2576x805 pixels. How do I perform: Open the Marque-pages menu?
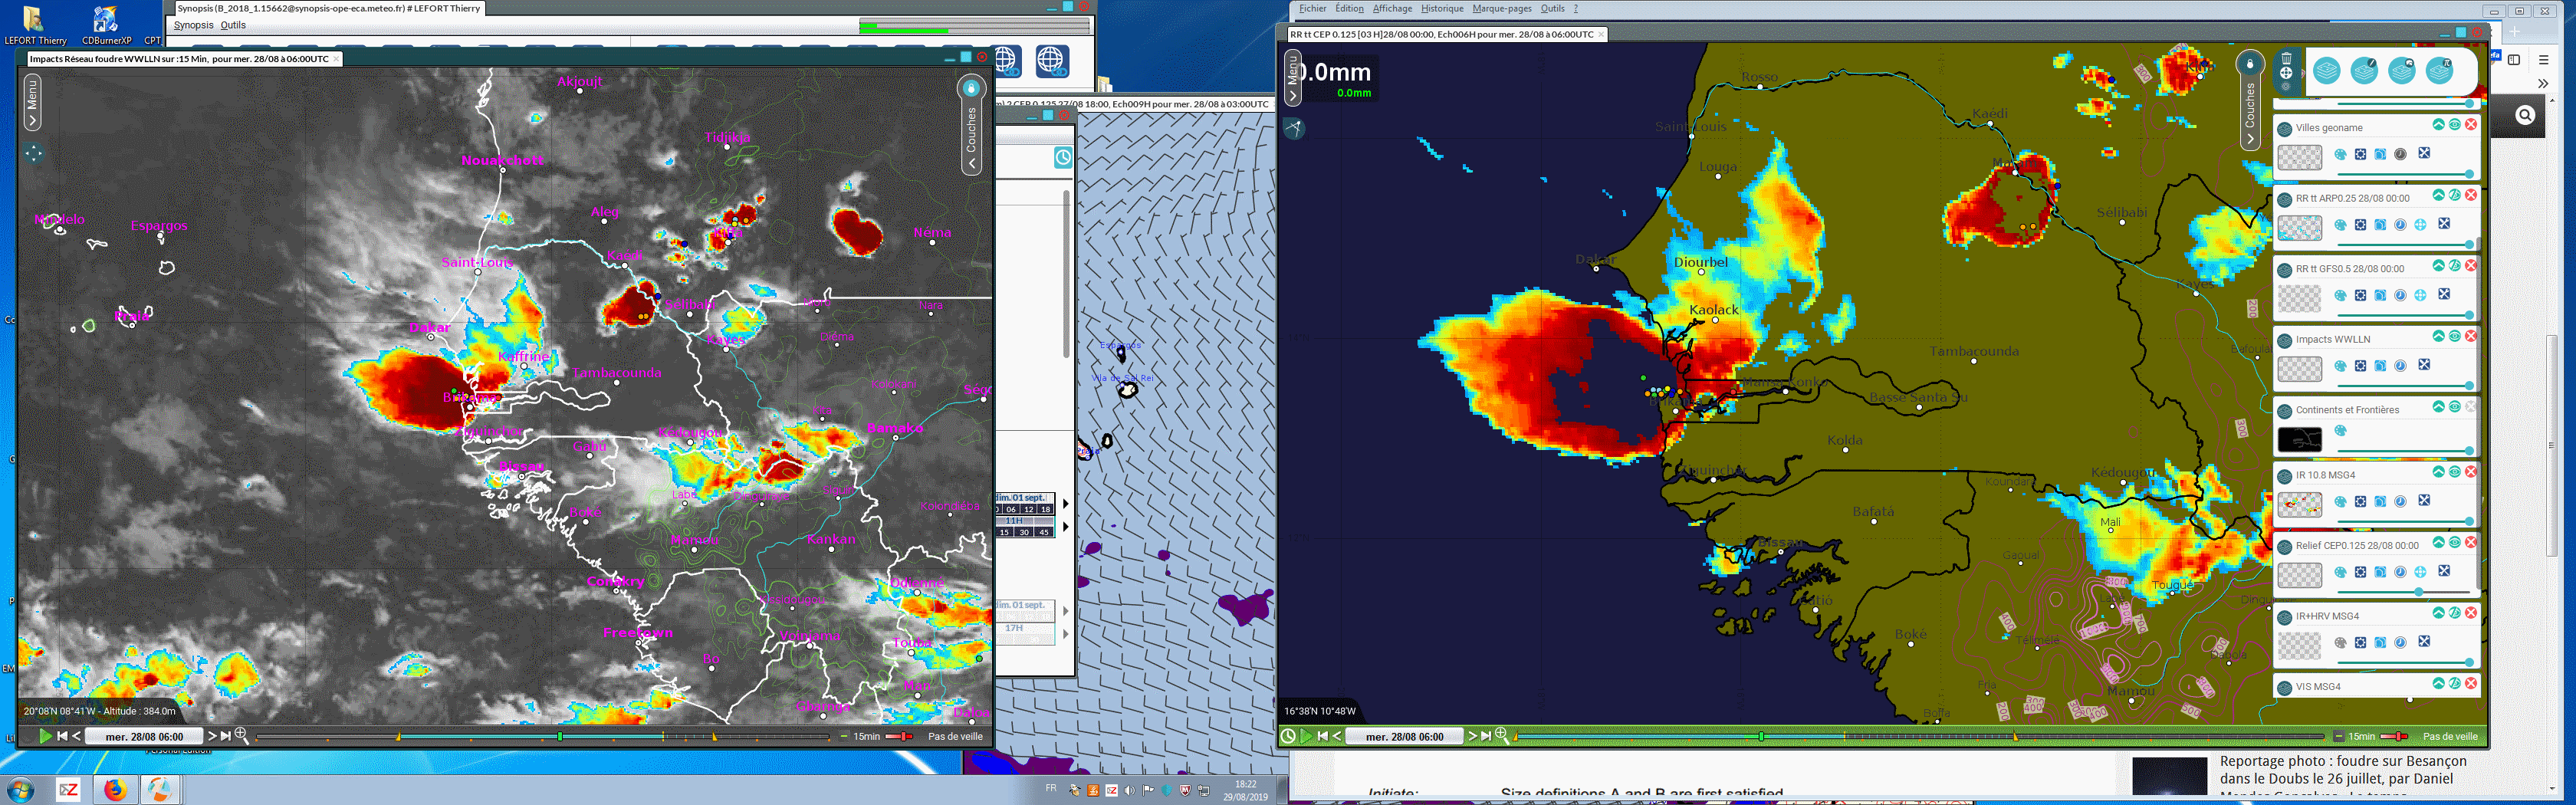click(x=1502, y=9)
